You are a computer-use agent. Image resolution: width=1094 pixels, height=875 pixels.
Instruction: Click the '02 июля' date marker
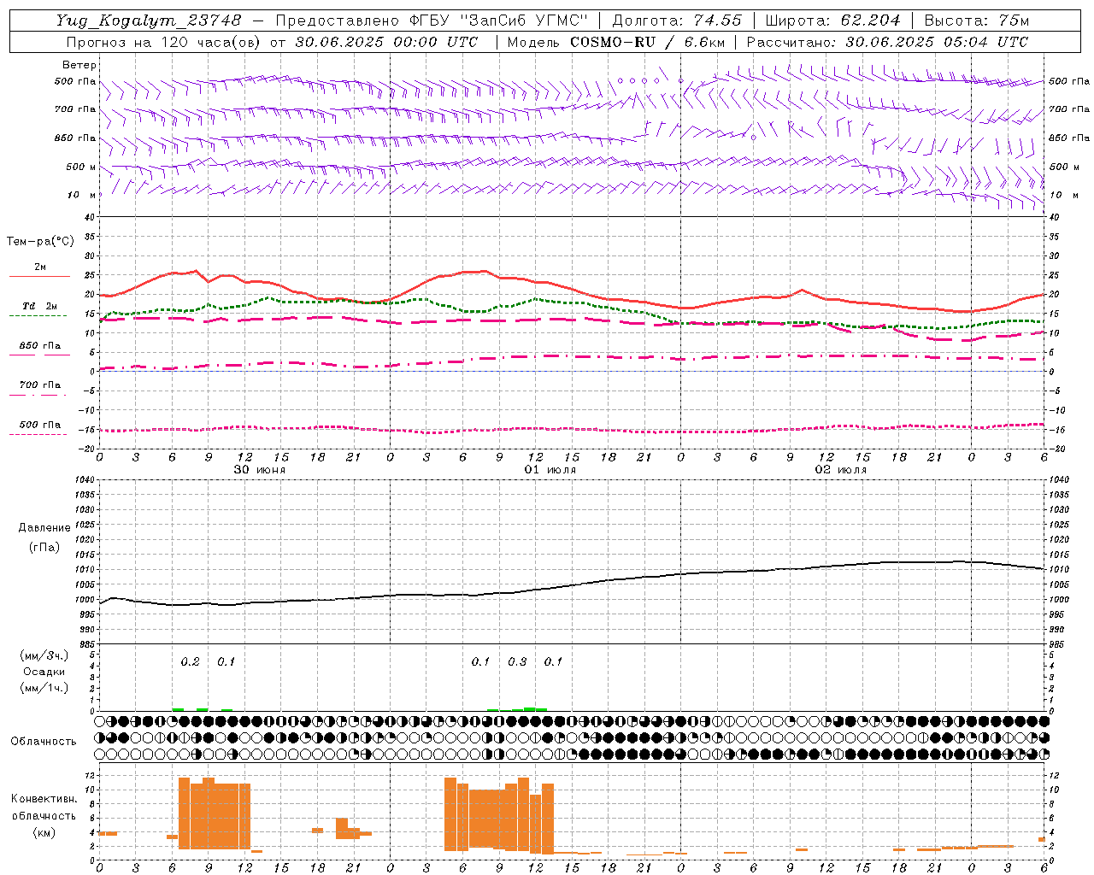pyautogui.click(x=841, y=470)
